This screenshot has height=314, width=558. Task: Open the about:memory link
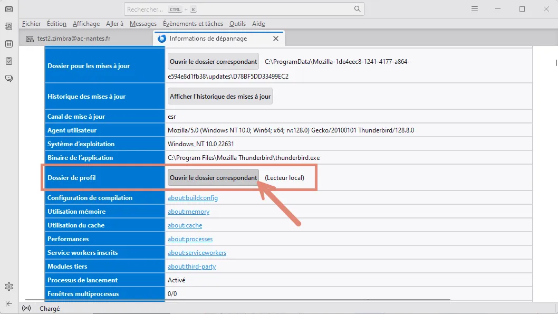189,212
